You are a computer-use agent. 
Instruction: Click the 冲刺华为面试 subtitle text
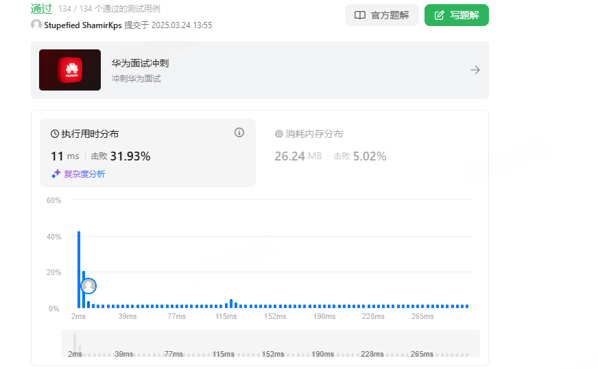pos(136,79)
